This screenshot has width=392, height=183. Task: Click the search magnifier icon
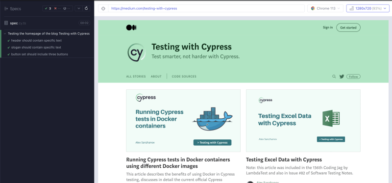pyautogui.click(x=334, y=77)
